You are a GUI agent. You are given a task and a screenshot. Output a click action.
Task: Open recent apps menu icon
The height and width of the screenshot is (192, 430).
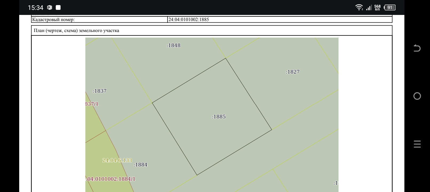417,144
